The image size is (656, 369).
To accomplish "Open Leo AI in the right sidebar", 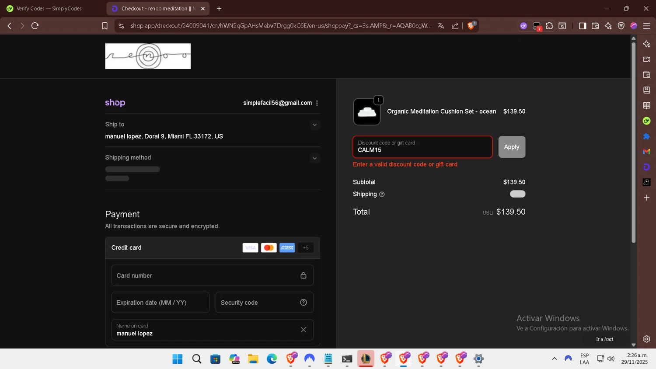I will [x=646, y=44].
